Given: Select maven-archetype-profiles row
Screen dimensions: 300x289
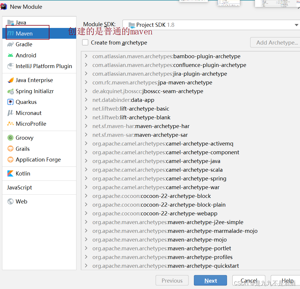Looking at the screenshot, I should pyautogui.click(x=191, y=257).
